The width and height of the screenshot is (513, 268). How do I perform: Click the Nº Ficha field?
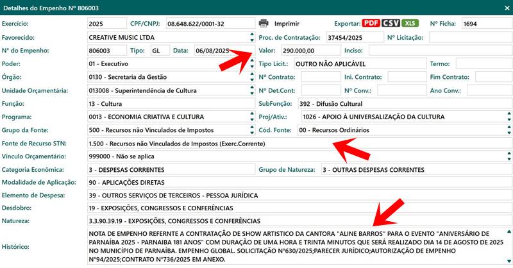485,24
